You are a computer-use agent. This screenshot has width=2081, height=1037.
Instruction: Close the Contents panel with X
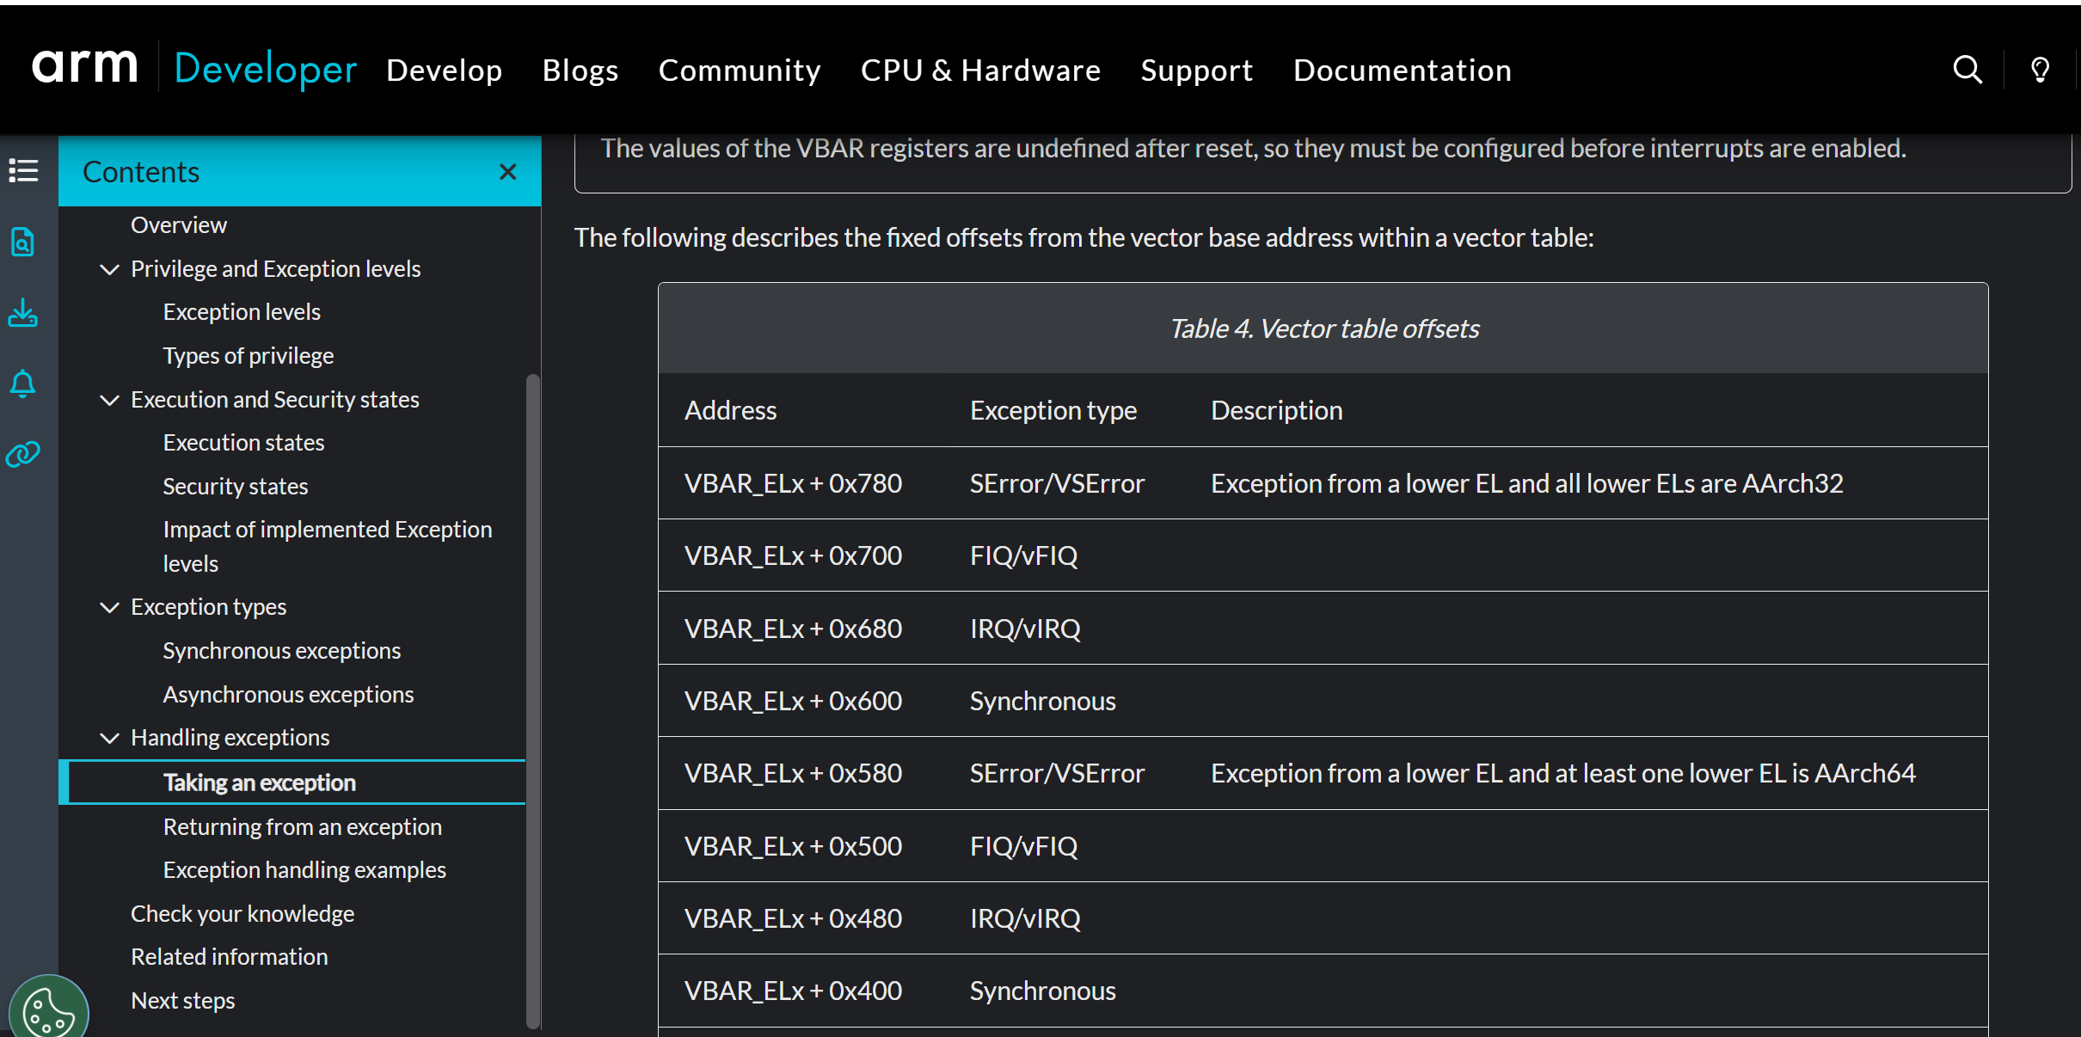(x=507, y=172)
